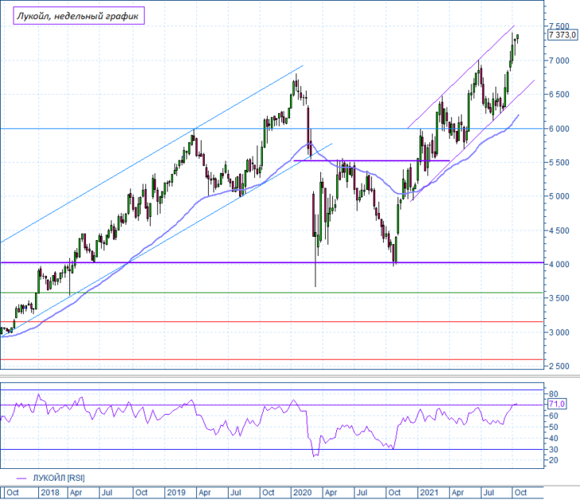This screenshot has width=580, height=500.
Task: Click the 3 500 price axis label
Action: [559, 298]
